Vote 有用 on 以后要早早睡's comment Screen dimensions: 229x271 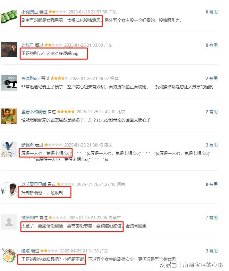[213, 184]
